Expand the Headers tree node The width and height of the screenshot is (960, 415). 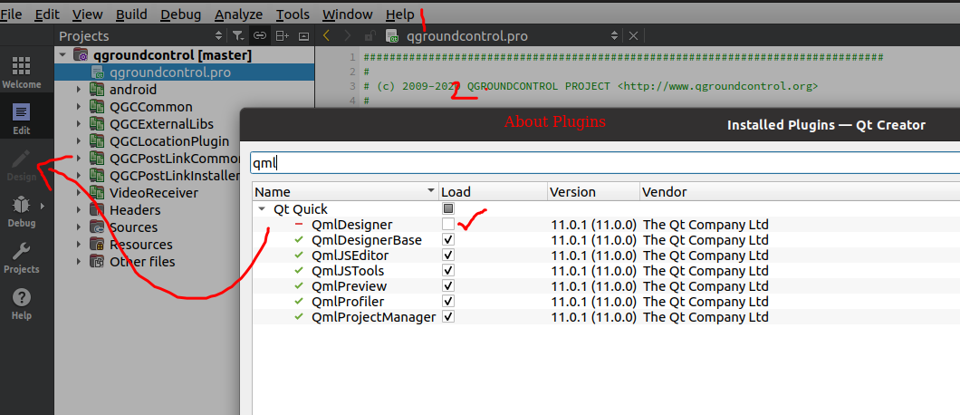[79, 210]
